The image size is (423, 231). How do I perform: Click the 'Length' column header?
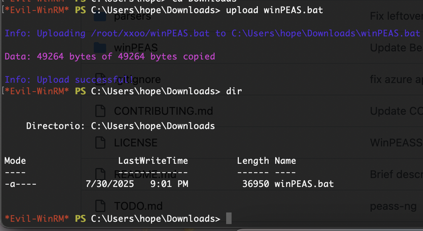pyautogui.click(x=253, y=161)
